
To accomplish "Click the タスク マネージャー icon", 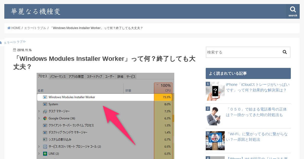I will coord(45,111).
